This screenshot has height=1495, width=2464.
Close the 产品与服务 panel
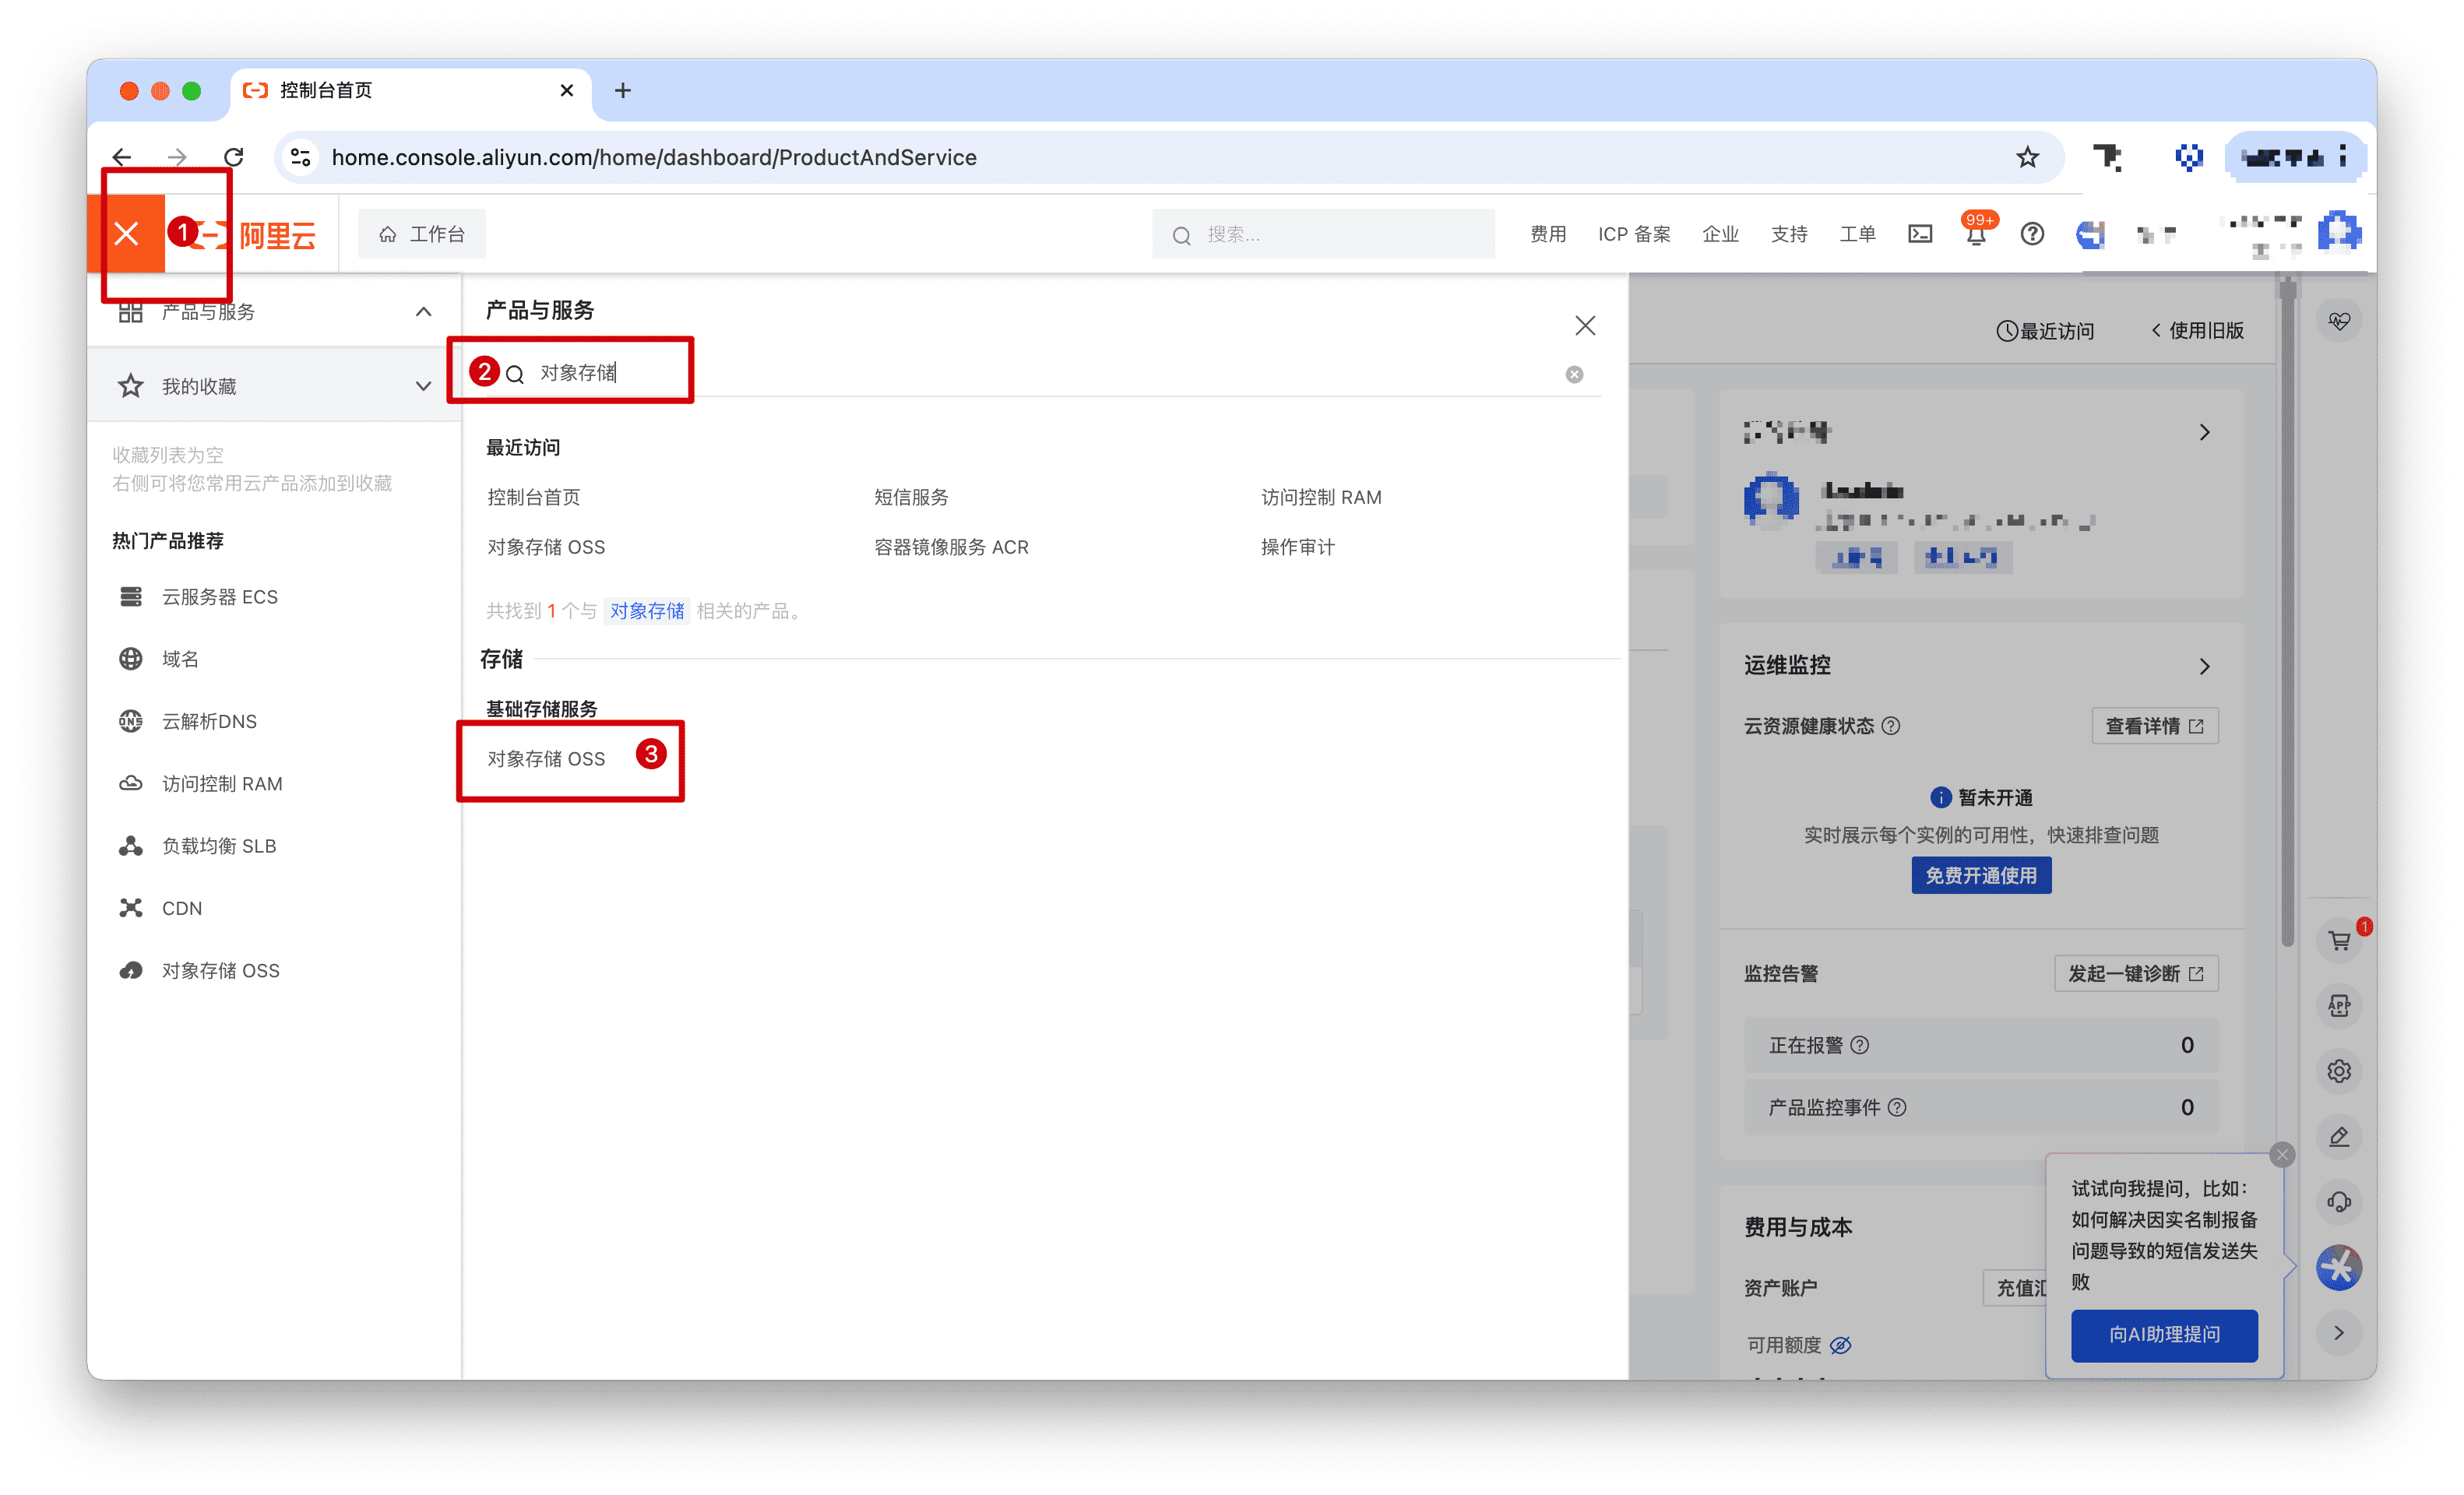click(x=1585, y=325)
